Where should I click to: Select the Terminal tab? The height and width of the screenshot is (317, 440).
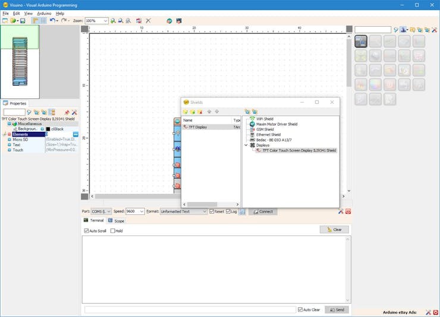[94, 220]
